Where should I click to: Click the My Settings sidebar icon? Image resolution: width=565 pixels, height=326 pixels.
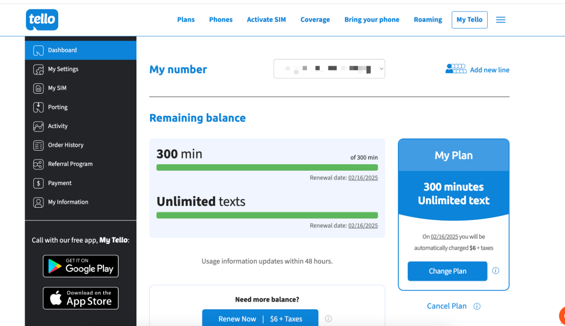coord(38,69)
